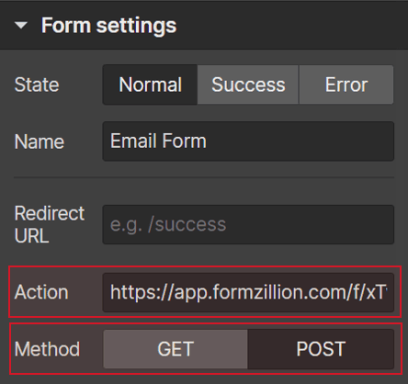408x384 pixels.
Task: Choose the POST method option
Action: pos(321,349)
